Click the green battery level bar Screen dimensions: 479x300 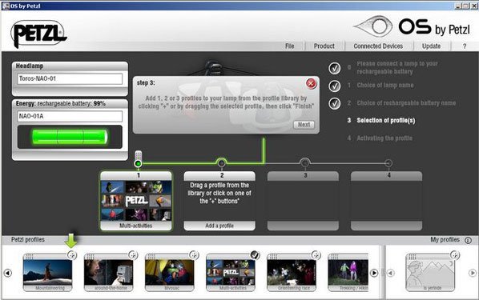click(x=70, y=137)
